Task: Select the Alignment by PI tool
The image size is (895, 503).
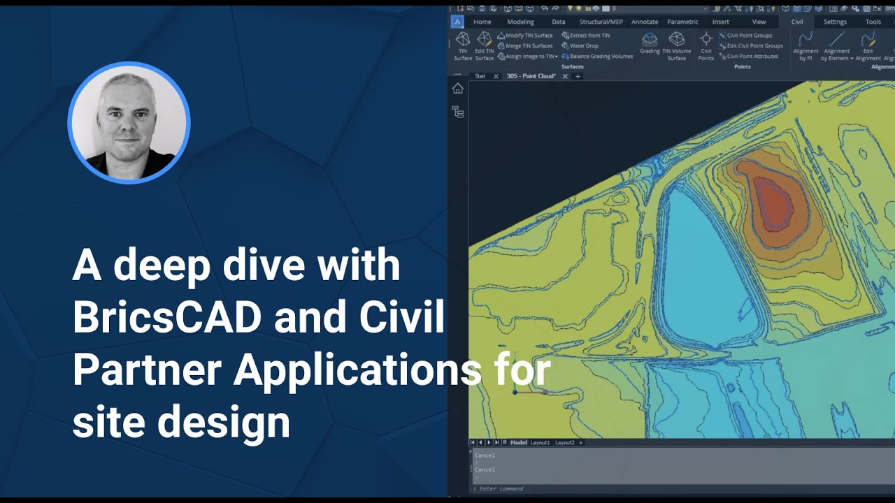Action: click(x=805, y=45)
